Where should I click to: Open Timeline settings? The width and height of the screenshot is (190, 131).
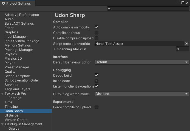click(11, 107)
